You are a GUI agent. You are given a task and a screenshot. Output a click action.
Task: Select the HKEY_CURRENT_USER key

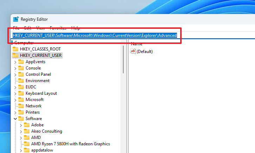pyautogui.click(x=41, y=55)
